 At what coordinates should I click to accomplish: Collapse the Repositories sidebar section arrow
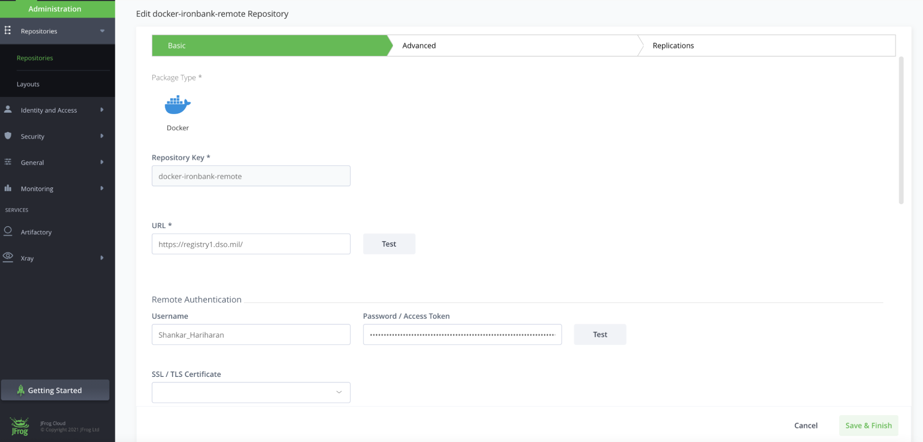[x=102, y=31]
